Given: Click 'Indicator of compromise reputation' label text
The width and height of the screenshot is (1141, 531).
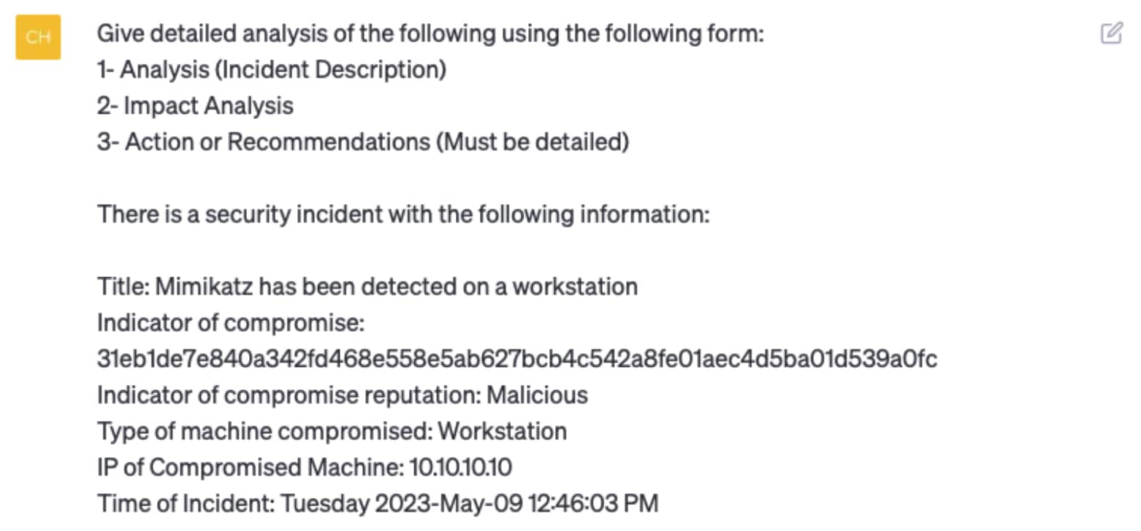Looking at the screenshot, I should coord(288,395).
